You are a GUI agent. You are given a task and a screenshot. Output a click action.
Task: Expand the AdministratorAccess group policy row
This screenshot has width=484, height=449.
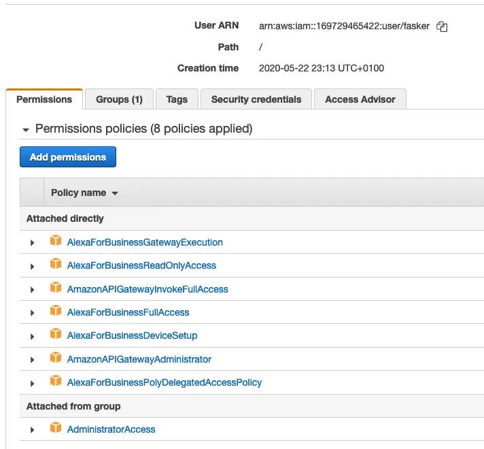32,430
